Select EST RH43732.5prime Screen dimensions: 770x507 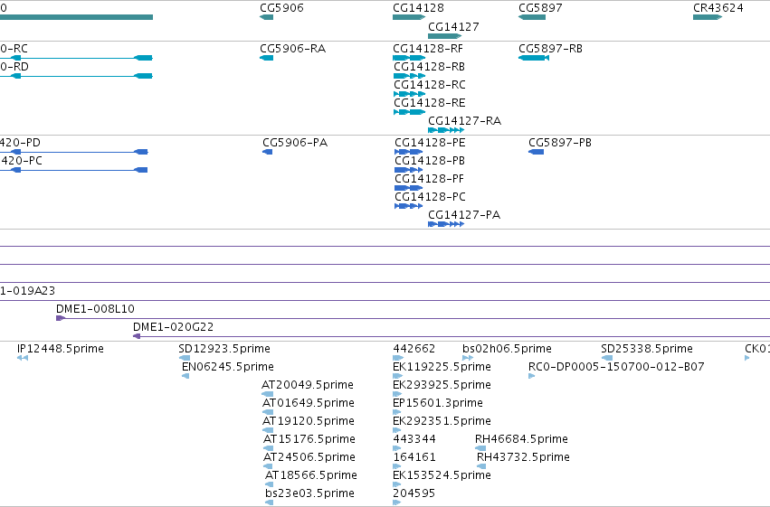tap(524, 457)
